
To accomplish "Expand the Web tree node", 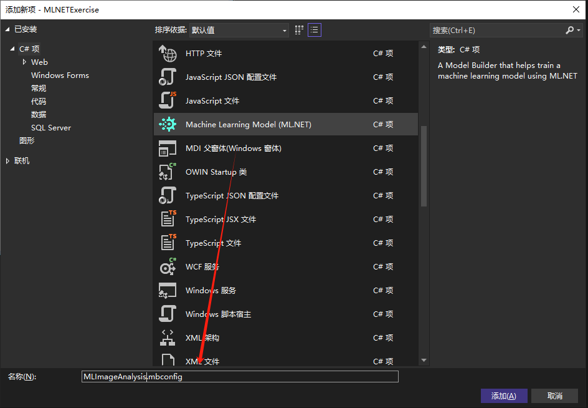I will click(x=26, y=62).
